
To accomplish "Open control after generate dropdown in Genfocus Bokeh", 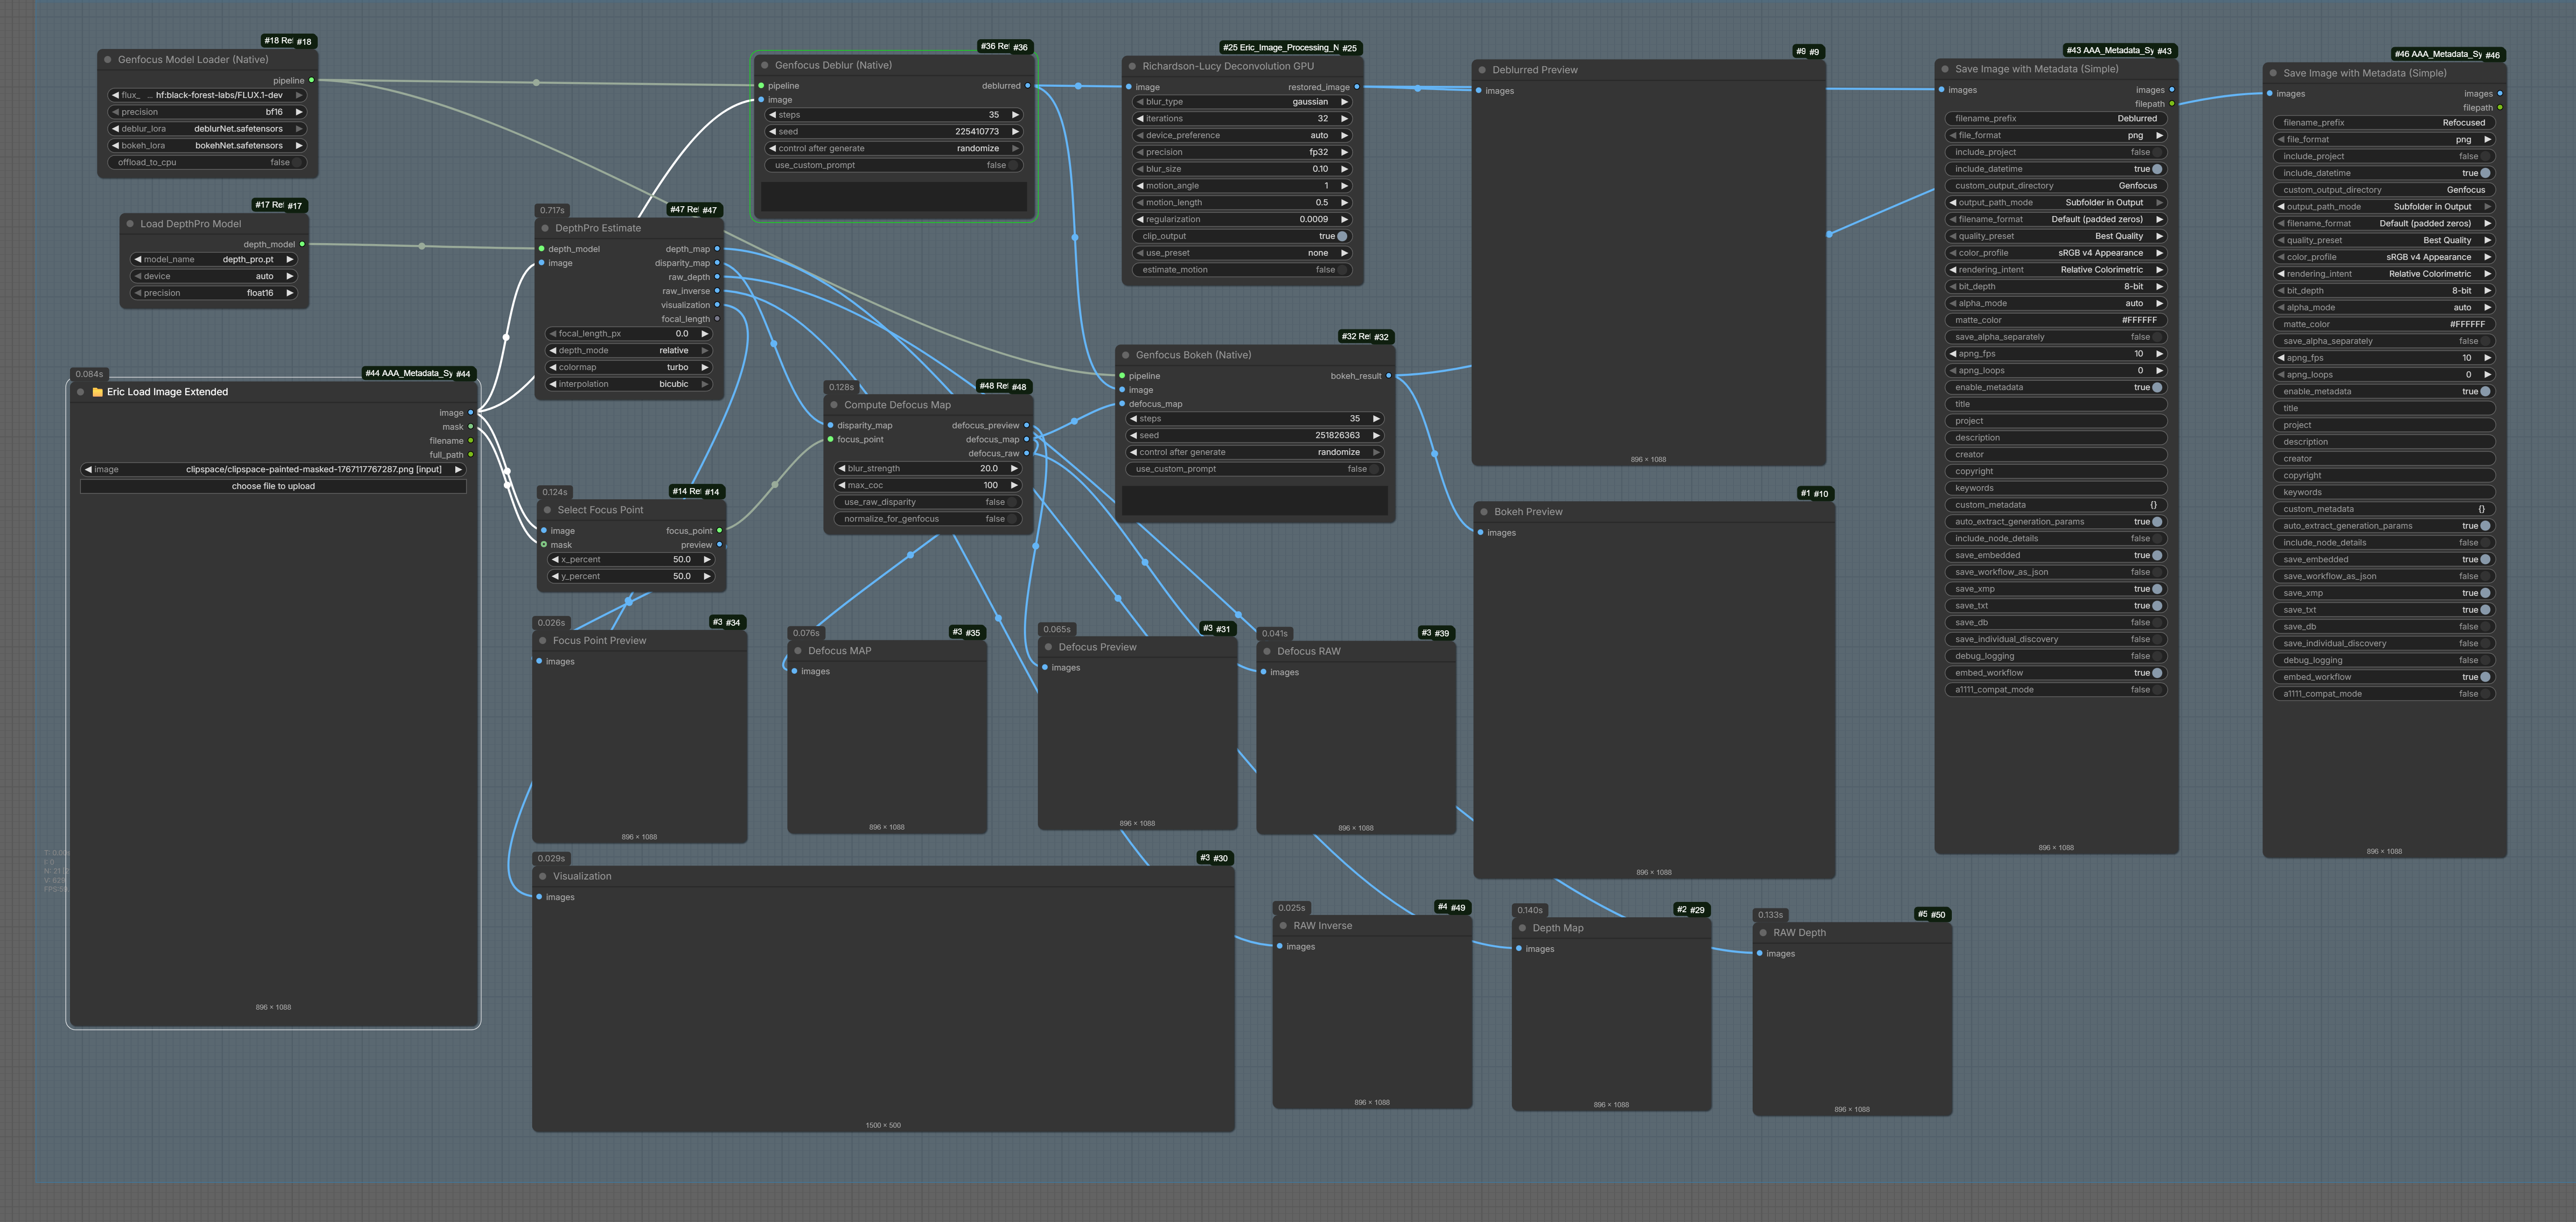I will (1255, 452).
